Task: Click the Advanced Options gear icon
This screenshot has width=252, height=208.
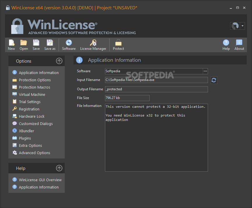Action: click(15, 152)
